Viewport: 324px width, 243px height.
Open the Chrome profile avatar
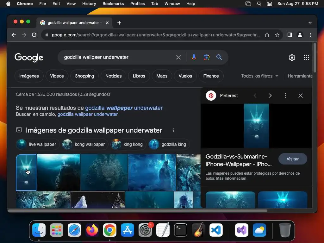point(300,35)
